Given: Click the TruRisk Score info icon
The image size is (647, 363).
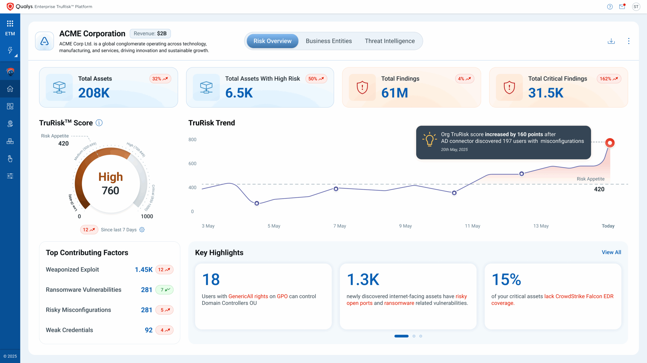Looking at the screenshot, I should (99, 123).
